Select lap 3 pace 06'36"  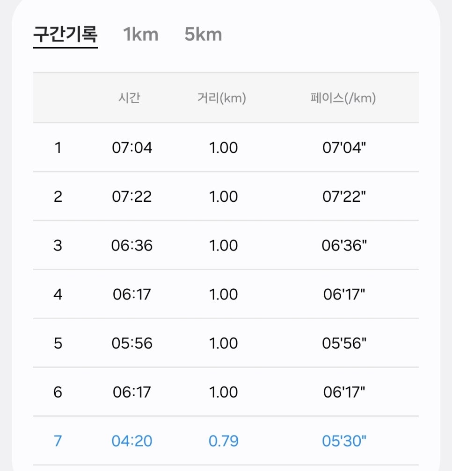tap(344, 245)
